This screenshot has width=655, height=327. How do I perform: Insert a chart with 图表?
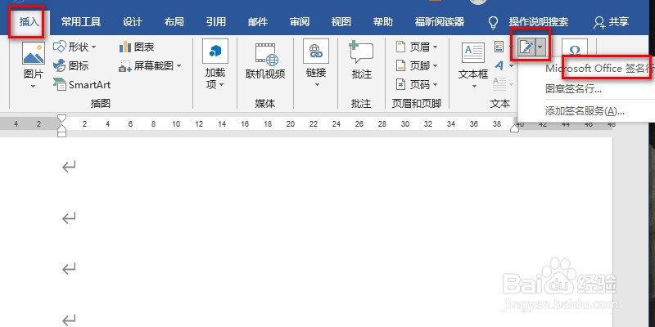click(137, 47)
